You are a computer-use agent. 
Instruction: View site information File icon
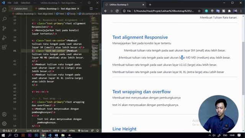pyautogui.click(x=127, y=11)
